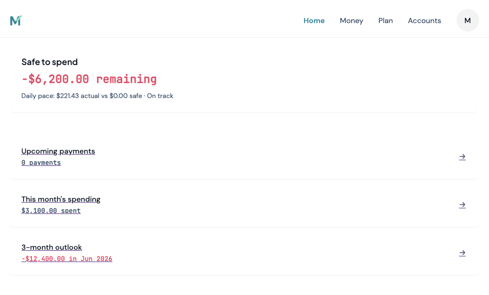The image size is (489, 295).
Task: Click the arrow on Upcoming payments card
Action: pyautogui.click(x=462, y=157)
